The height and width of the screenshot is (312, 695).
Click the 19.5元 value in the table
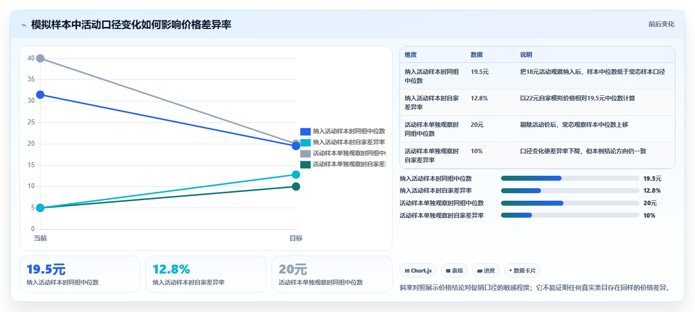point(479,72)
